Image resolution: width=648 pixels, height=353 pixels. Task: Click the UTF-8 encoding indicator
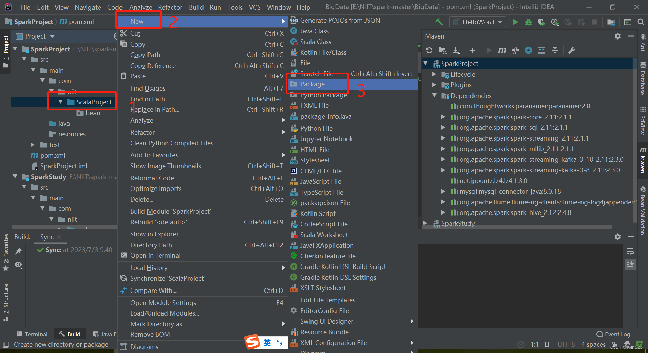[566, 344]
